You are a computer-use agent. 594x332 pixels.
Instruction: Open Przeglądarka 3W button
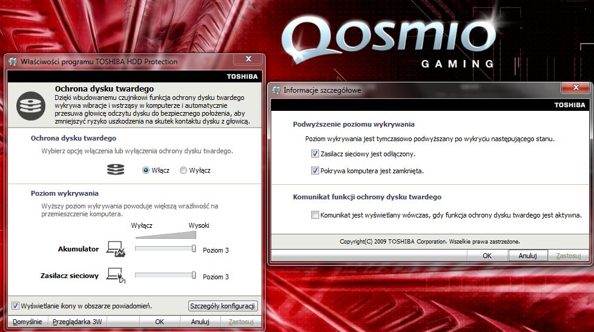[78, 322]
